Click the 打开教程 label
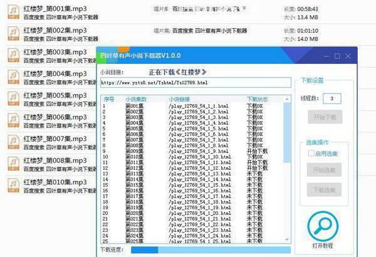Viewport: 376px width, 257px height. [323, 246]
